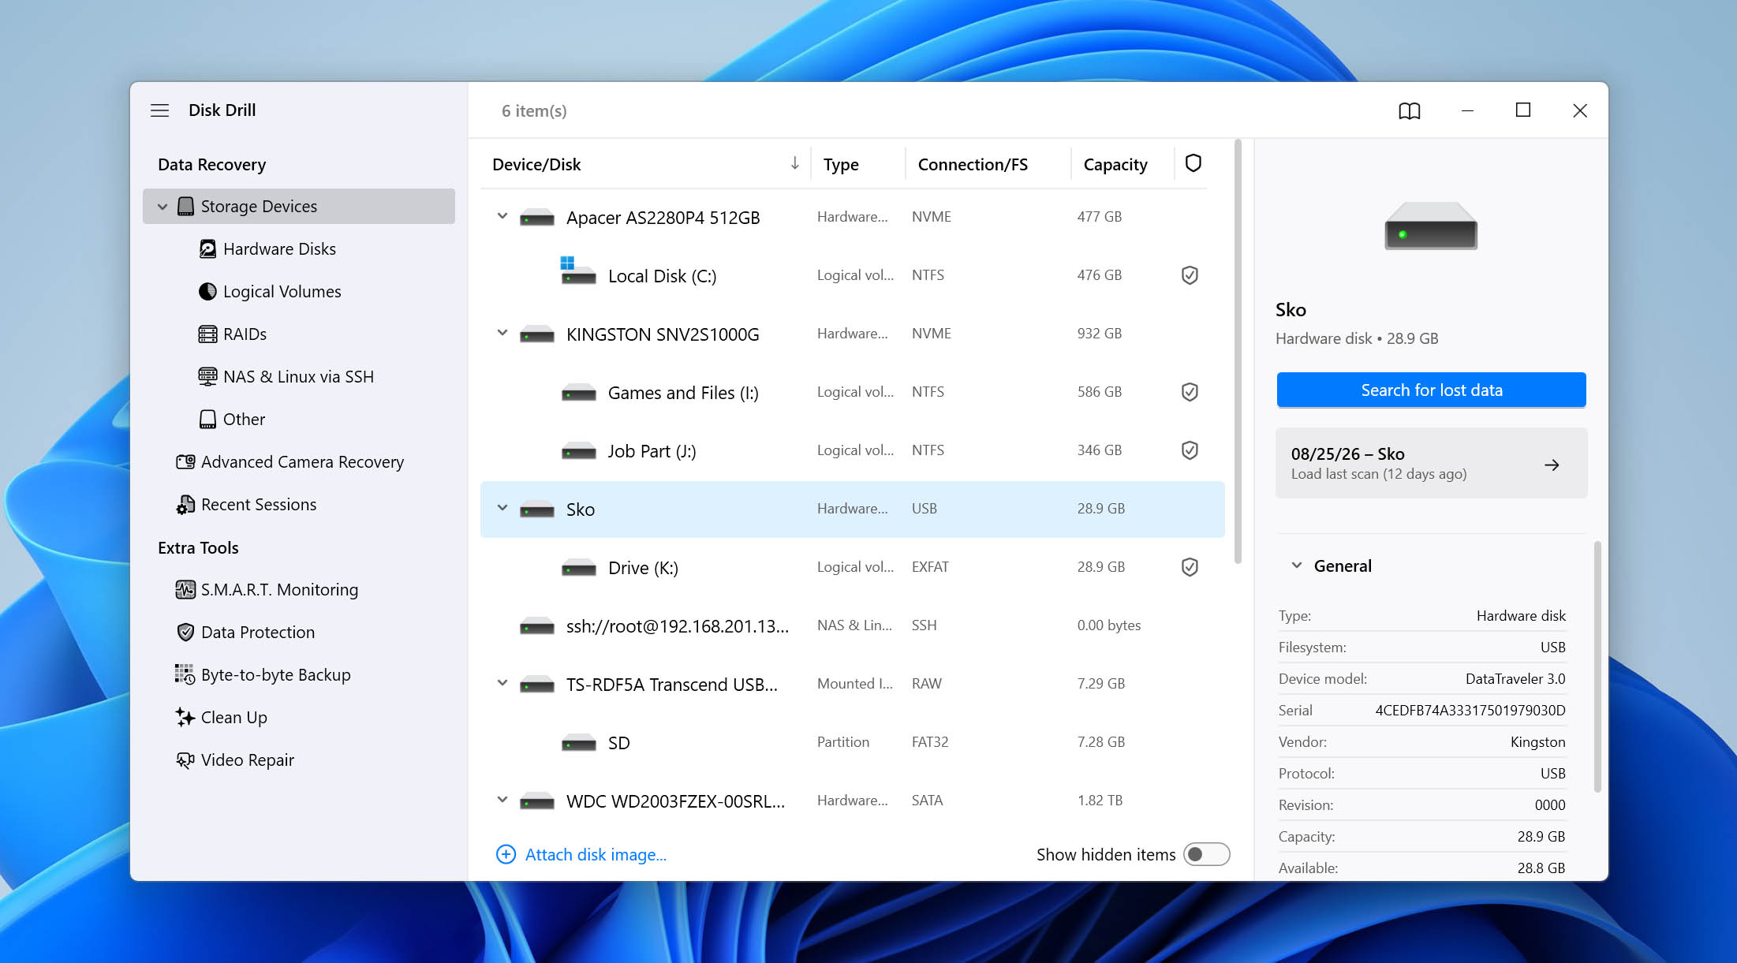Click the shield icon for Drive (K:)
The height and width of the screenshot is (963, 1737).
1190,567
